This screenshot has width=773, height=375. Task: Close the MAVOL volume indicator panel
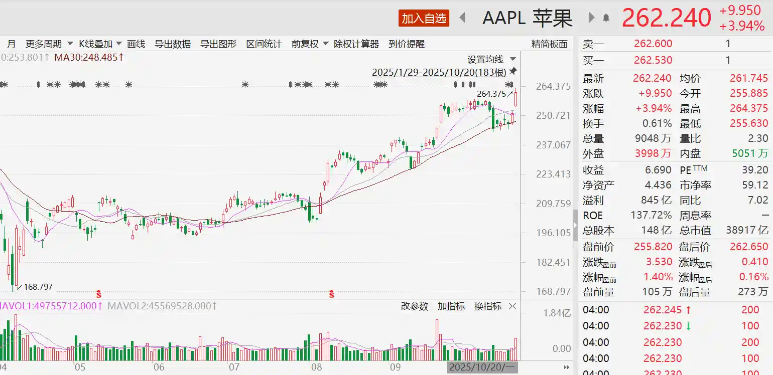click(511, 306)
